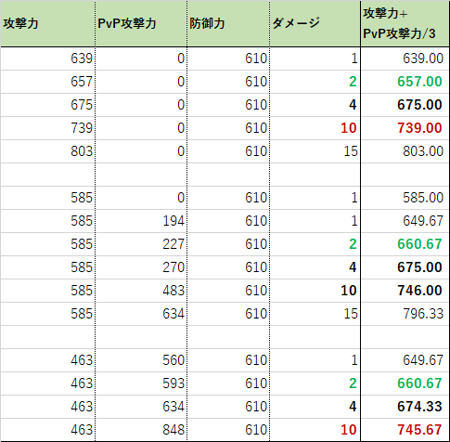Viewport: 450px width, 442px height.
Task: Click PvP attack 0 in the 739 row
Action: (x=141, y=128)
